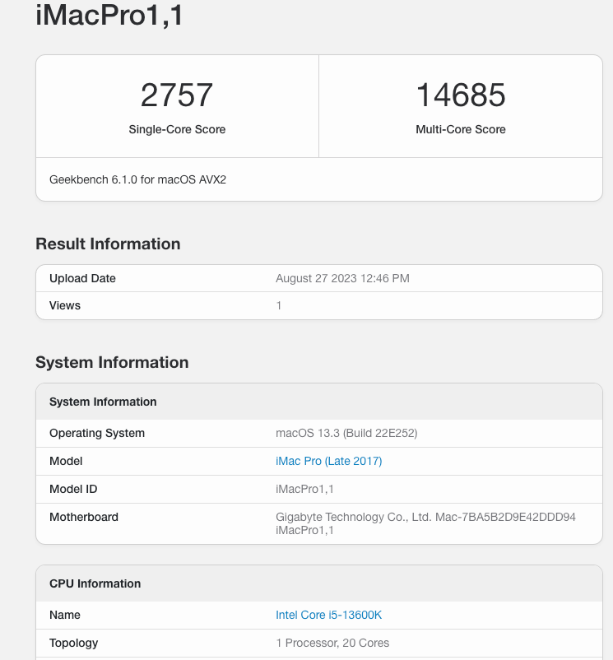Select the multi-core score 14685
613x660 pixels.
[461, 95]
